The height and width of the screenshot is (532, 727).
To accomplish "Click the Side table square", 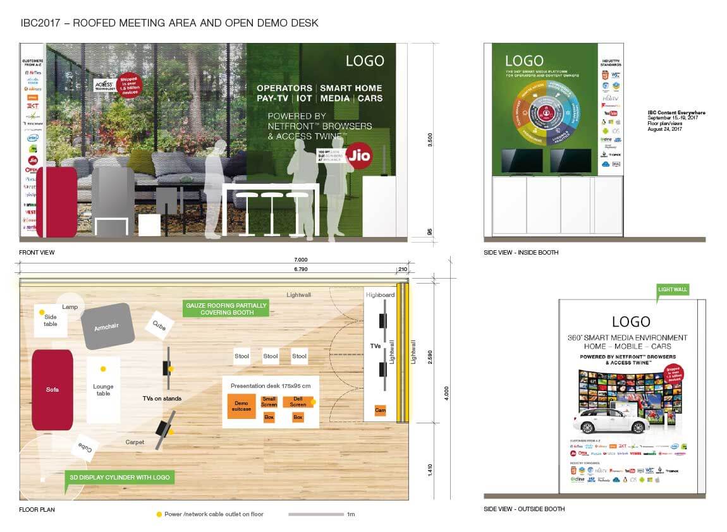I will point(51,320).
